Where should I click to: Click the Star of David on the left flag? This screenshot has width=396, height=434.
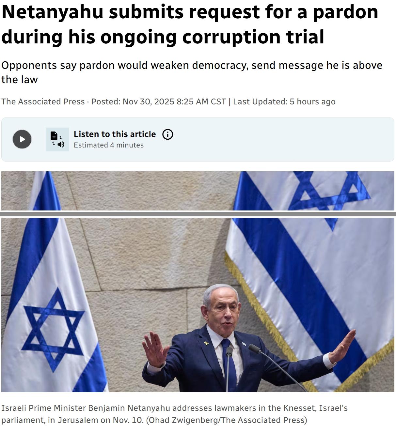coord(53,330)
